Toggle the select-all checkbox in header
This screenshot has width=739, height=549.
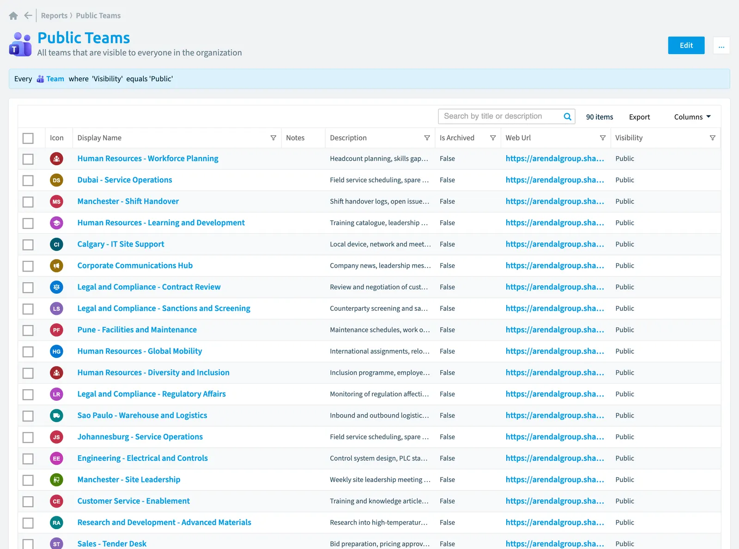click(28, 138)
